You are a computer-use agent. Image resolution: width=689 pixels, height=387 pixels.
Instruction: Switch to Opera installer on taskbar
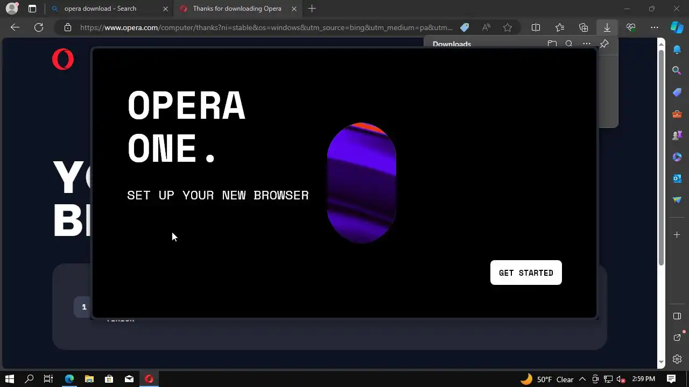pos(149,379)
